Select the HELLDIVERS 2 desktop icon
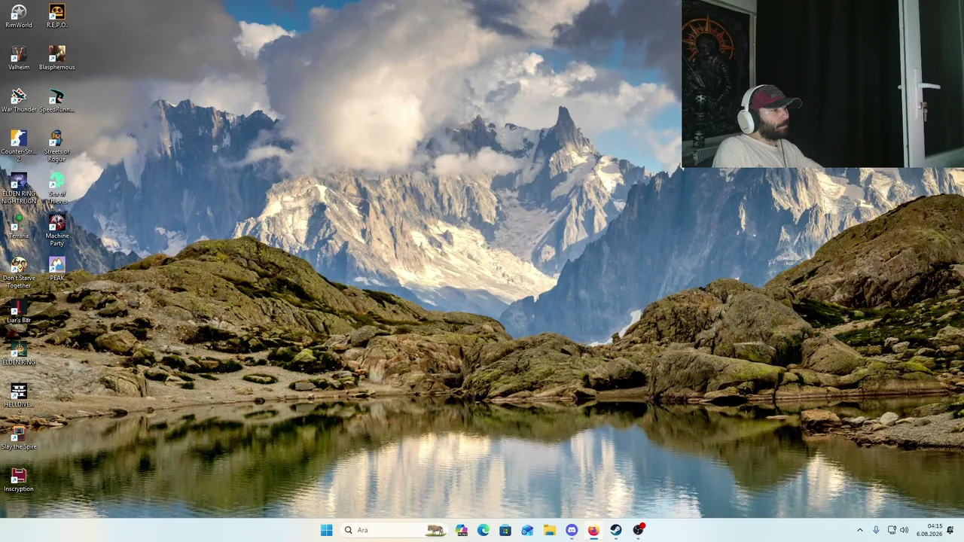This screenshot has width=964, height=542. pyautogui.click(x=19, y=399)
